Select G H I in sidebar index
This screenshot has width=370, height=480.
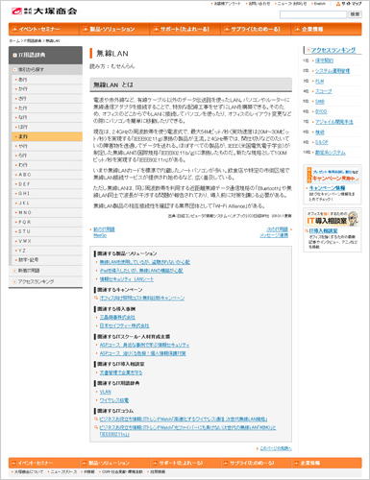(x=47, y=194)
